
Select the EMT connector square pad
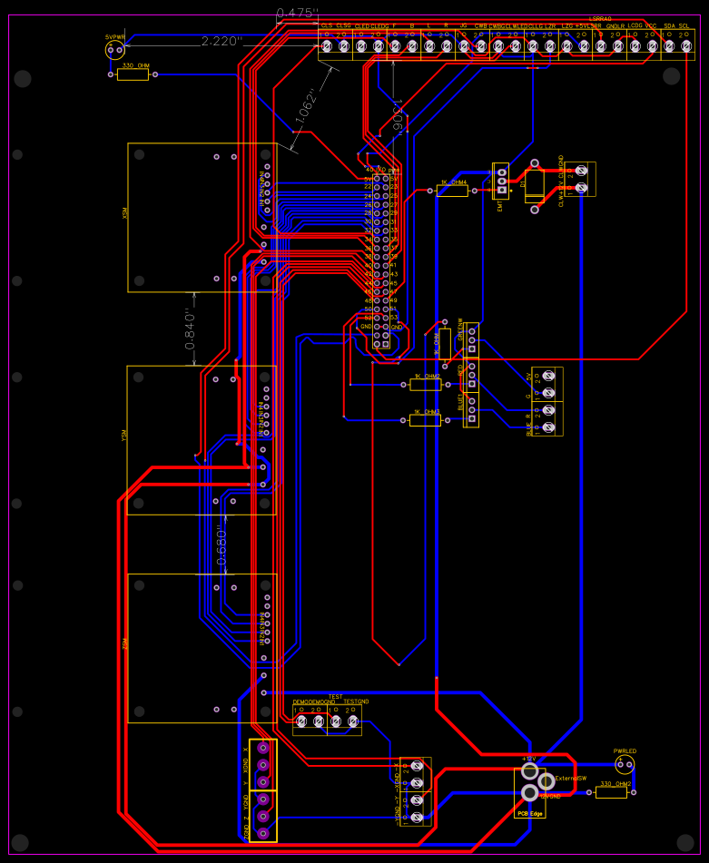[x=501, y=190]
